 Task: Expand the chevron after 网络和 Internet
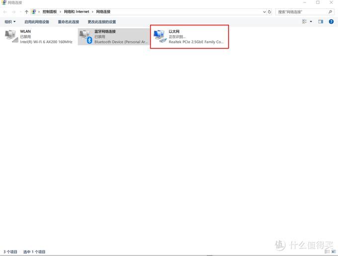(x=92, y=12)
